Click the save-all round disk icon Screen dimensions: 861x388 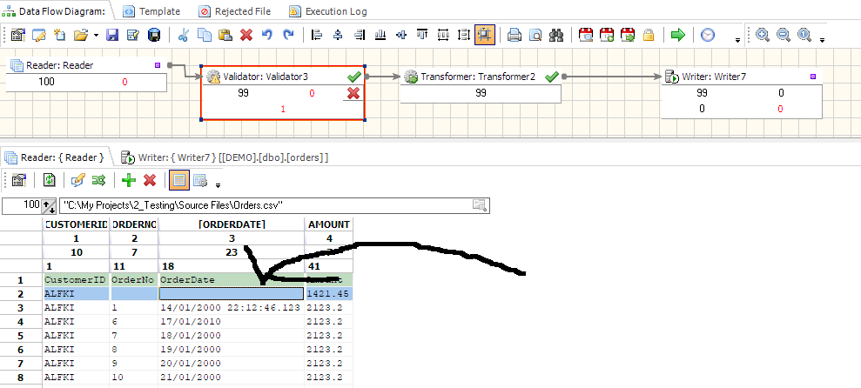(x=154, y=35)
